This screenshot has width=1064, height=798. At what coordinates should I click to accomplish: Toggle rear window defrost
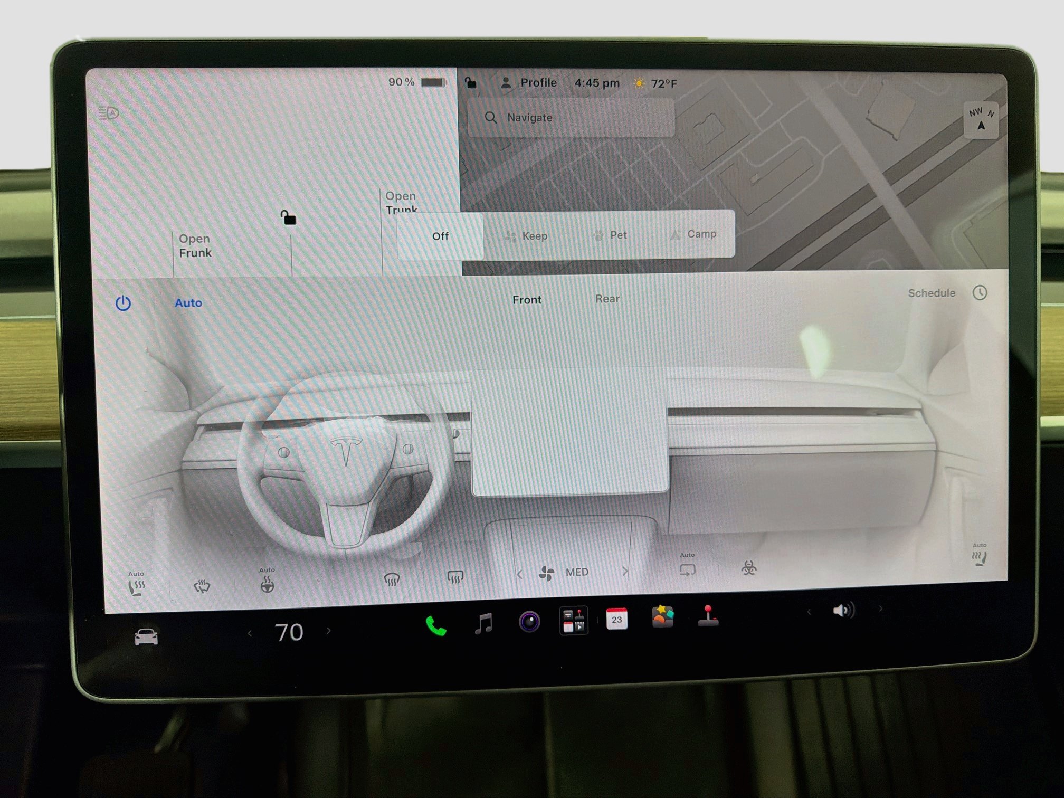pyautogui.click(x=455, y=577)
